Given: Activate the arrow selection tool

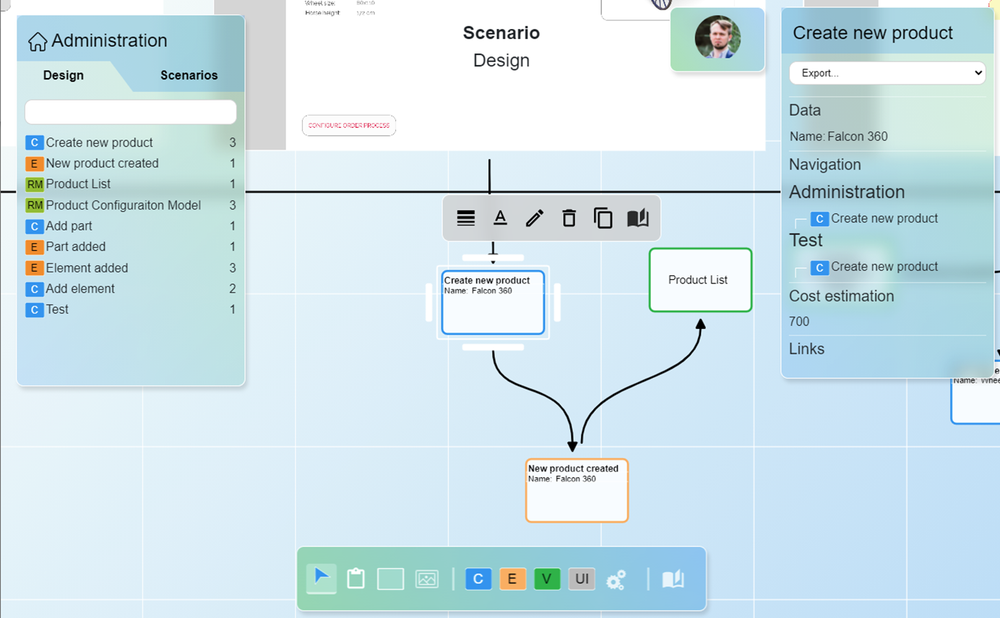Looking at the screenshot, I should pos(321,578).
